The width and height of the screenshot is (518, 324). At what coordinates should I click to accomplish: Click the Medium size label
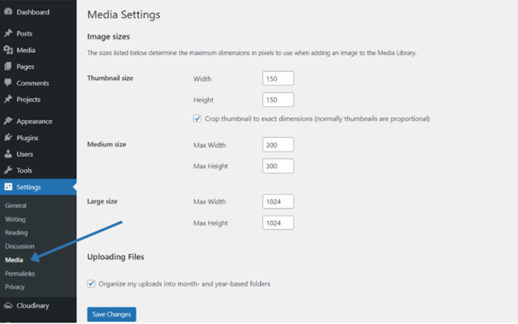click(x=107, y=144)
